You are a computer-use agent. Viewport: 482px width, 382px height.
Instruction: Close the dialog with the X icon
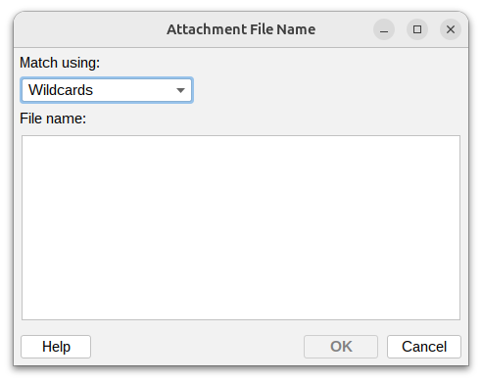pyautogui.click(x=451, y=29)
